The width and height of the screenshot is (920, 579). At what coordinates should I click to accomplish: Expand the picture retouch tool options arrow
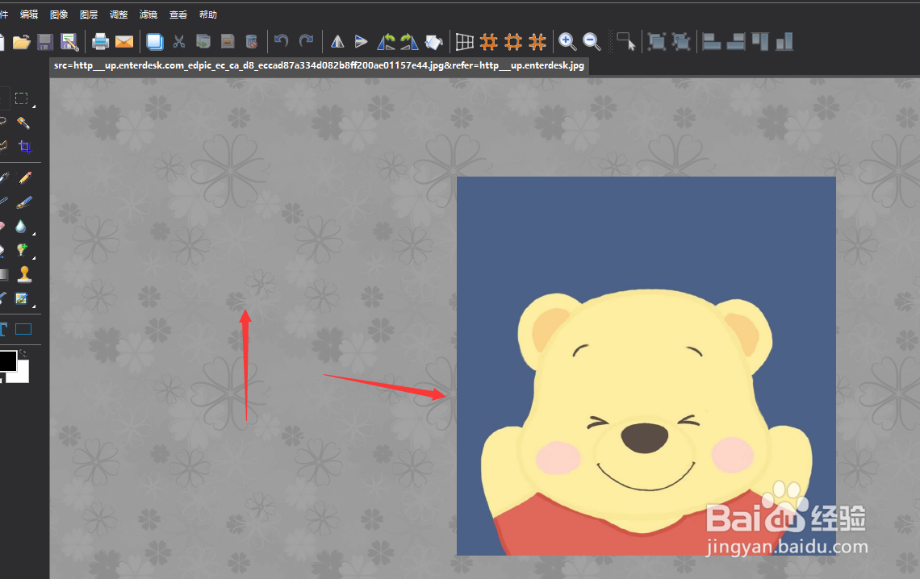(x=34, y=306)
